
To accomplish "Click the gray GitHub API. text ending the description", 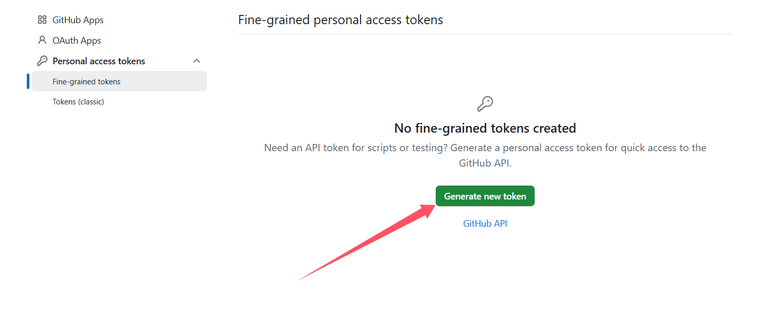I will click(485, 163).
